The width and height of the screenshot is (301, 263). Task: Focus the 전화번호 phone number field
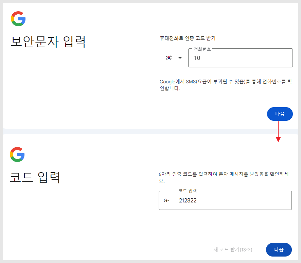tap(240, 58)
